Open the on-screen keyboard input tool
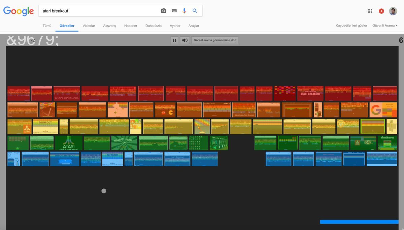Image resolution: width=404 pixels, height=230 pixels. pos(174,11)
